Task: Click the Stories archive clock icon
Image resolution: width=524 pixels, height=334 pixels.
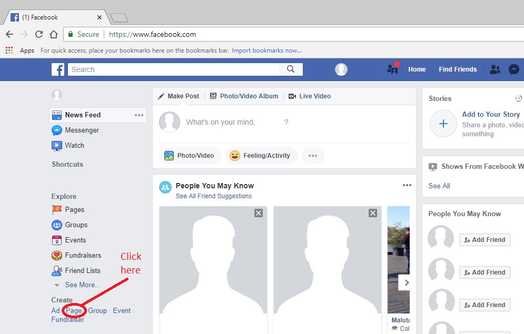Action: tap(518, 98)
